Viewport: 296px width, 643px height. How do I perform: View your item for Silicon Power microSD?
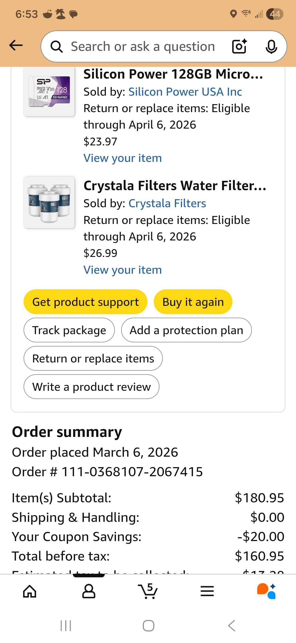[x=123, y=158]
